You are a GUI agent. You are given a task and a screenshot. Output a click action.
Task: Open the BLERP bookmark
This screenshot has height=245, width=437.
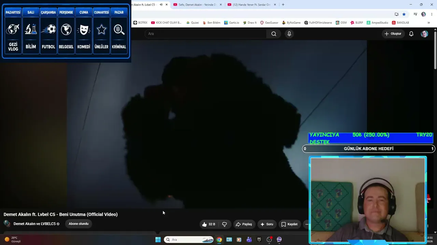[357, 23]
